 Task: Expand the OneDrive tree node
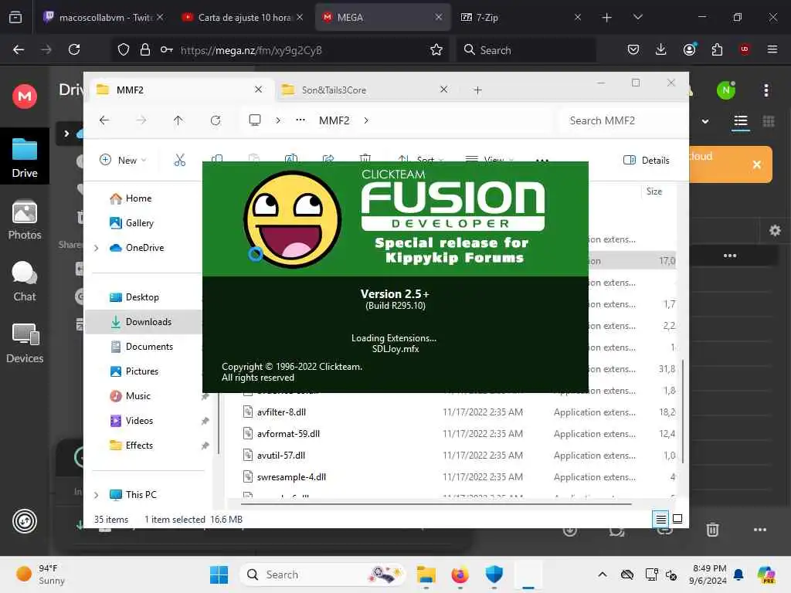pos(97,248)
